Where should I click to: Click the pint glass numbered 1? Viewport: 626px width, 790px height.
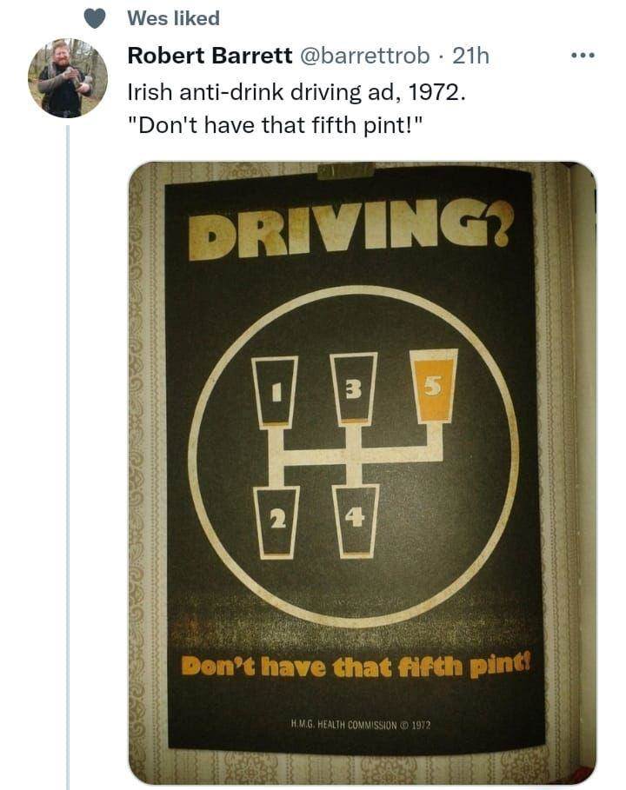275,390
